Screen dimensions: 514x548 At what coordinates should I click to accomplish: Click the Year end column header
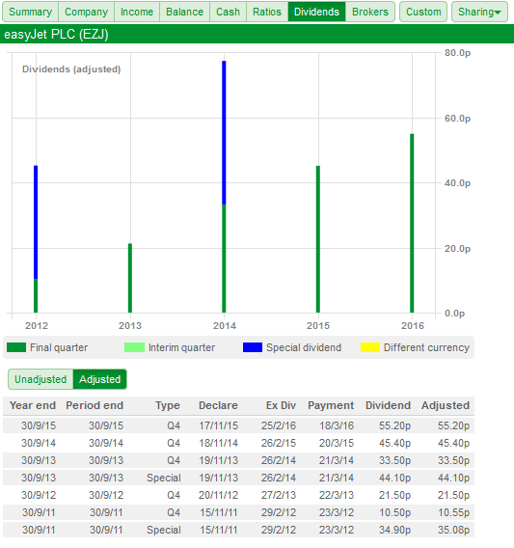click(x=33, y=405)
